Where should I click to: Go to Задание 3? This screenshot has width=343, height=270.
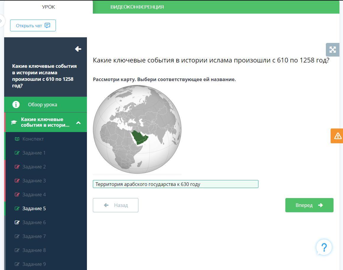[34, 181]
